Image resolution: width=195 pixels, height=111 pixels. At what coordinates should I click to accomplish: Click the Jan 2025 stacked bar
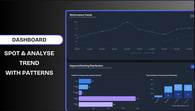[158, 97]
